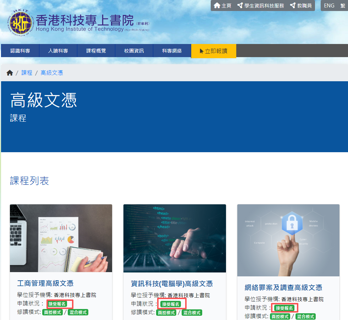The width and height of the screenshot is (348, 320).
Task: Click the home icon in the breadcrumb trail
Action: [10, 72]
